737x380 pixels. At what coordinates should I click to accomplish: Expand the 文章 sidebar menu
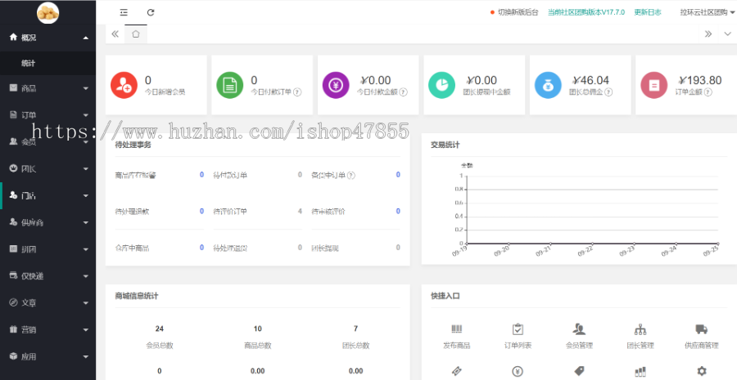(48, 302)
